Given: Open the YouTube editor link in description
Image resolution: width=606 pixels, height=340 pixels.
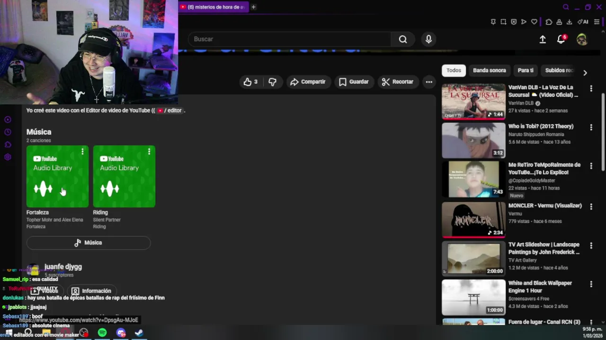Looking at the screenshot, I should pyautogui.click(x=170, y=110).
